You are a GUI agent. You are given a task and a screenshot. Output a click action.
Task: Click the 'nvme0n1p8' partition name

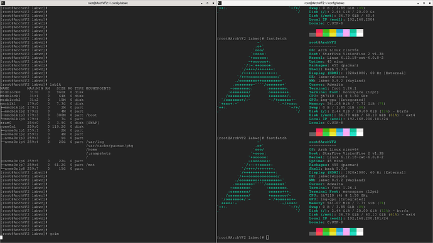[x=14, y=169]
